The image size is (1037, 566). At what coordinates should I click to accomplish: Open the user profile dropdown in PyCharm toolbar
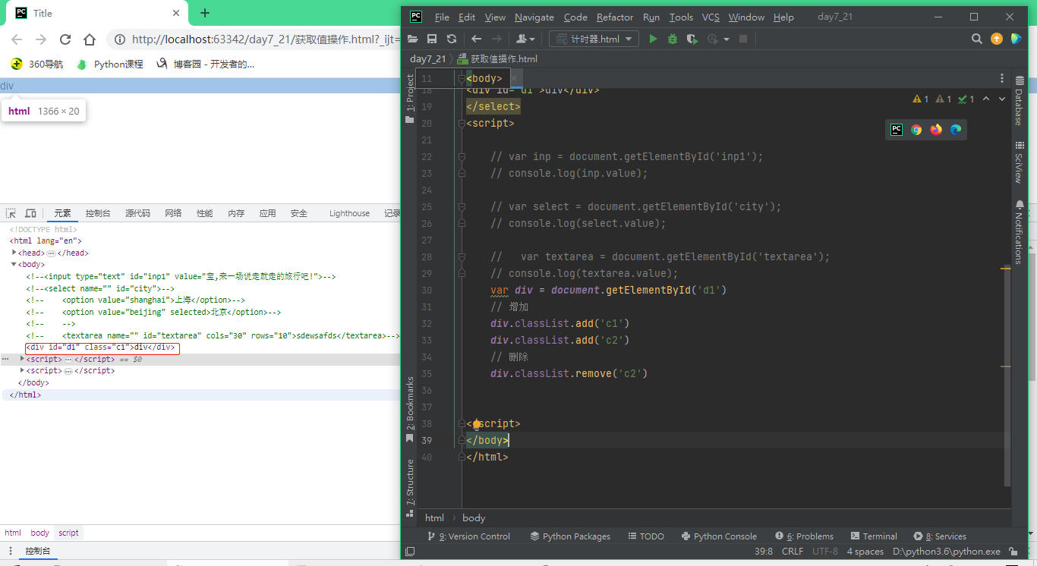click(525, 39)
